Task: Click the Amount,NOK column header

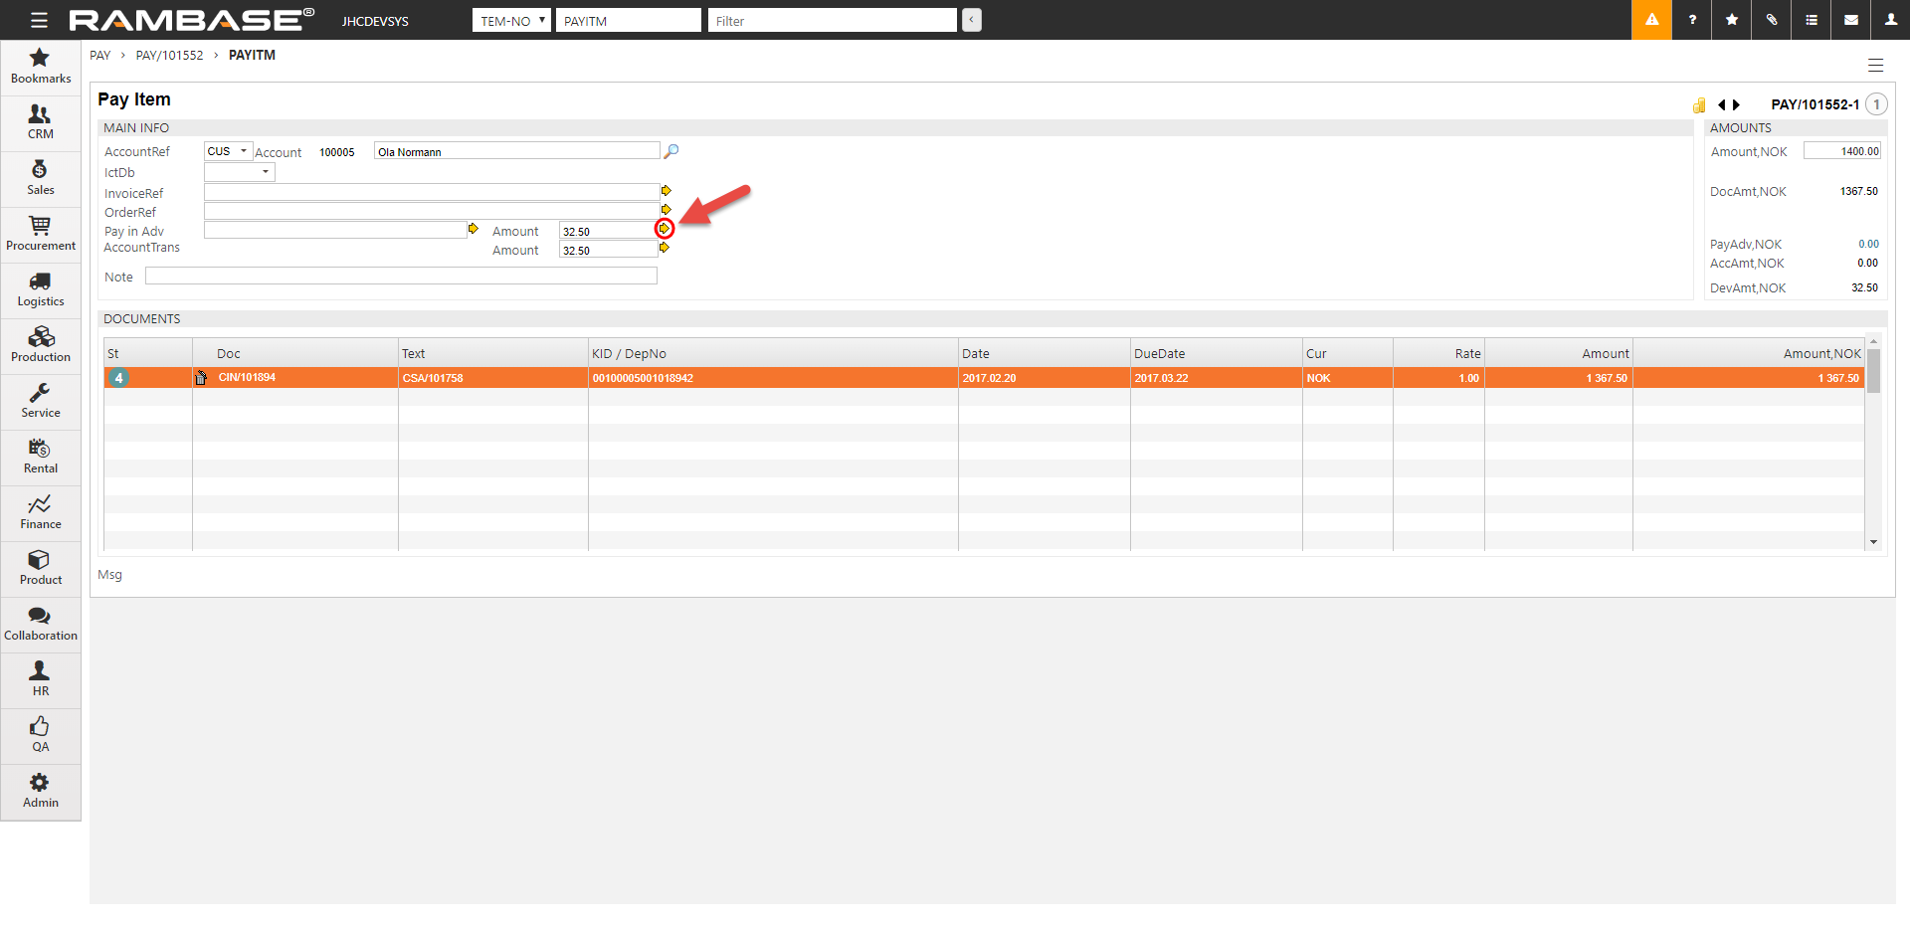Action: tap(1748, 353)
